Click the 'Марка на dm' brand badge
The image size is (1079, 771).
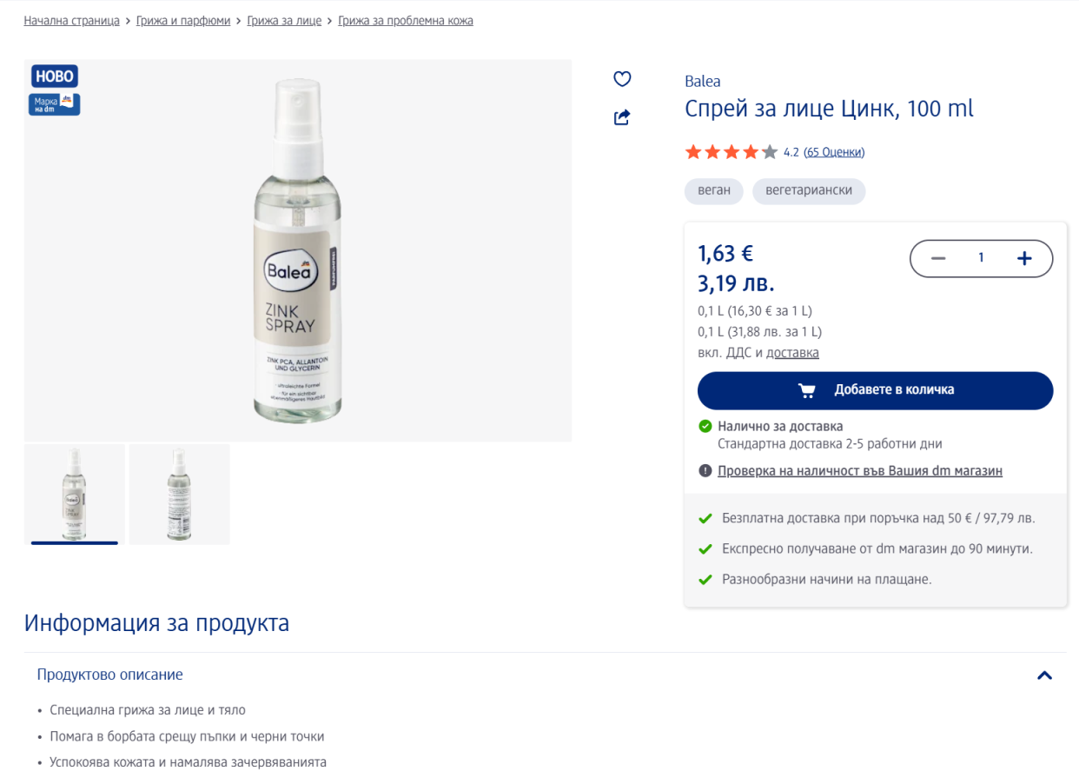[55, 104]
